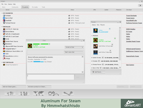Click the forward arrow button at top right
This screenshot has height=108, width=143.
pyautogui.click(x=140, y=5)
